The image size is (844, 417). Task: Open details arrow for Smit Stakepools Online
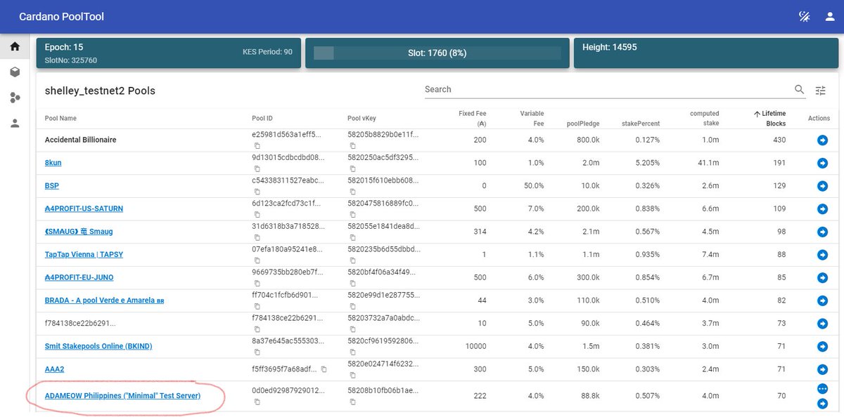click(x=822, y=347)
